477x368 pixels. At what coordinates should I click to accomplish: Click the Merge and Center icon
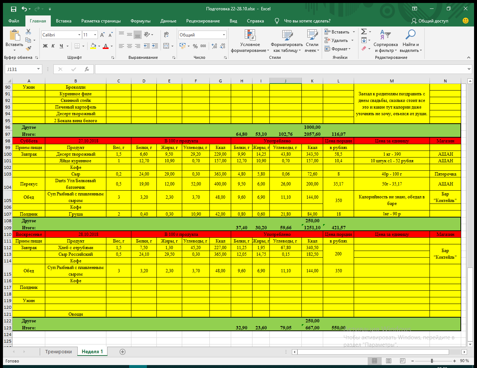click(x=166, y=46)
